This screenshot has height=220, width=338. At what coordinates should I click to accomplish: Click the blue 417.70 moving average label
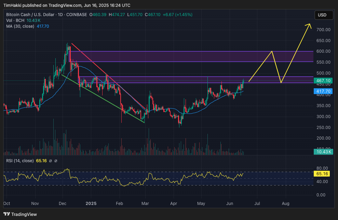(x=323, y=91)
